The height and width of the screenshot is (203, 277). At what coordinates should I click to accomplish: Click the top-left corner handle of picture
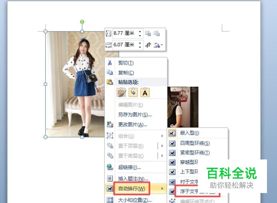pyautogui.click(x=45, y=32)
